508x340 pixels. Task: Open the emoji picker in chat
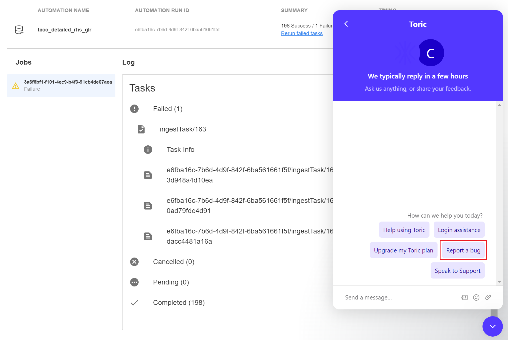[x=476, y=297]
